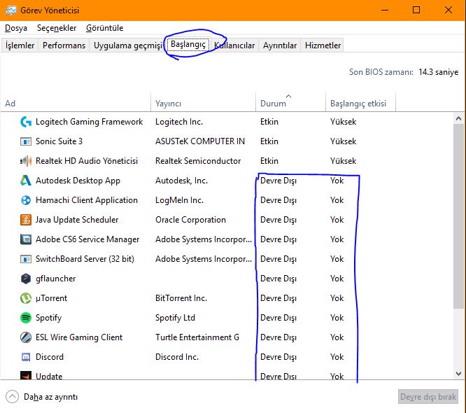466x413 pixels.
Task: Click the Spotify icon
Action: tap(26, 318)
